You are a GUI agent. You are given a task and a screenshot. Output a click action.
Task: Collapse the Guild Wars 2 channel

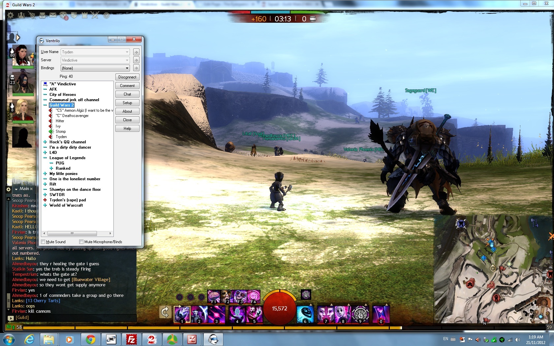coord(45,105)
